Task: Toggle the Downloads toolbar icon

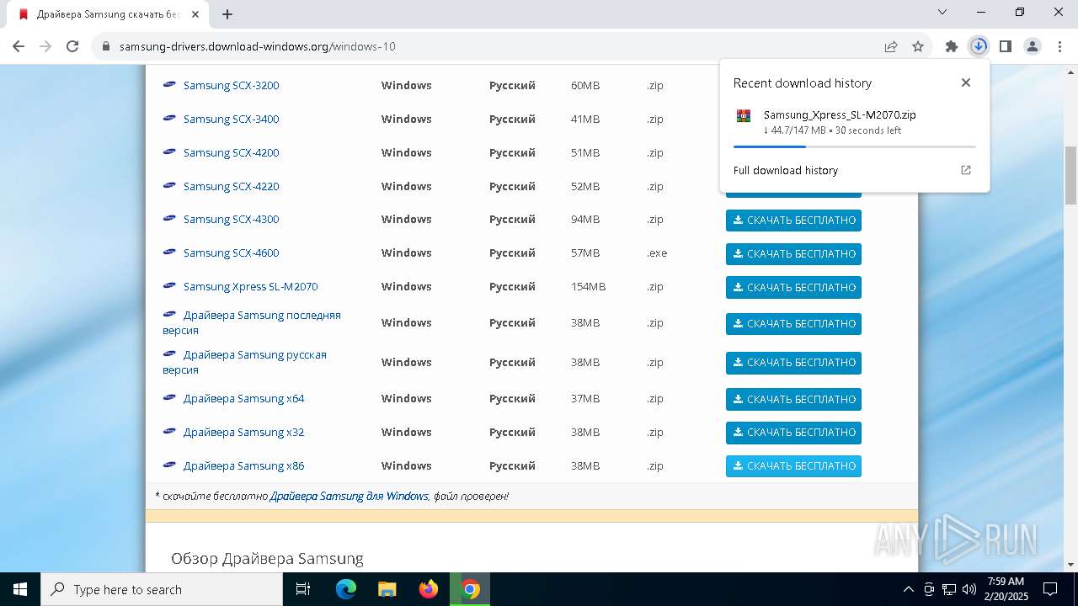Action: (979, 46)
